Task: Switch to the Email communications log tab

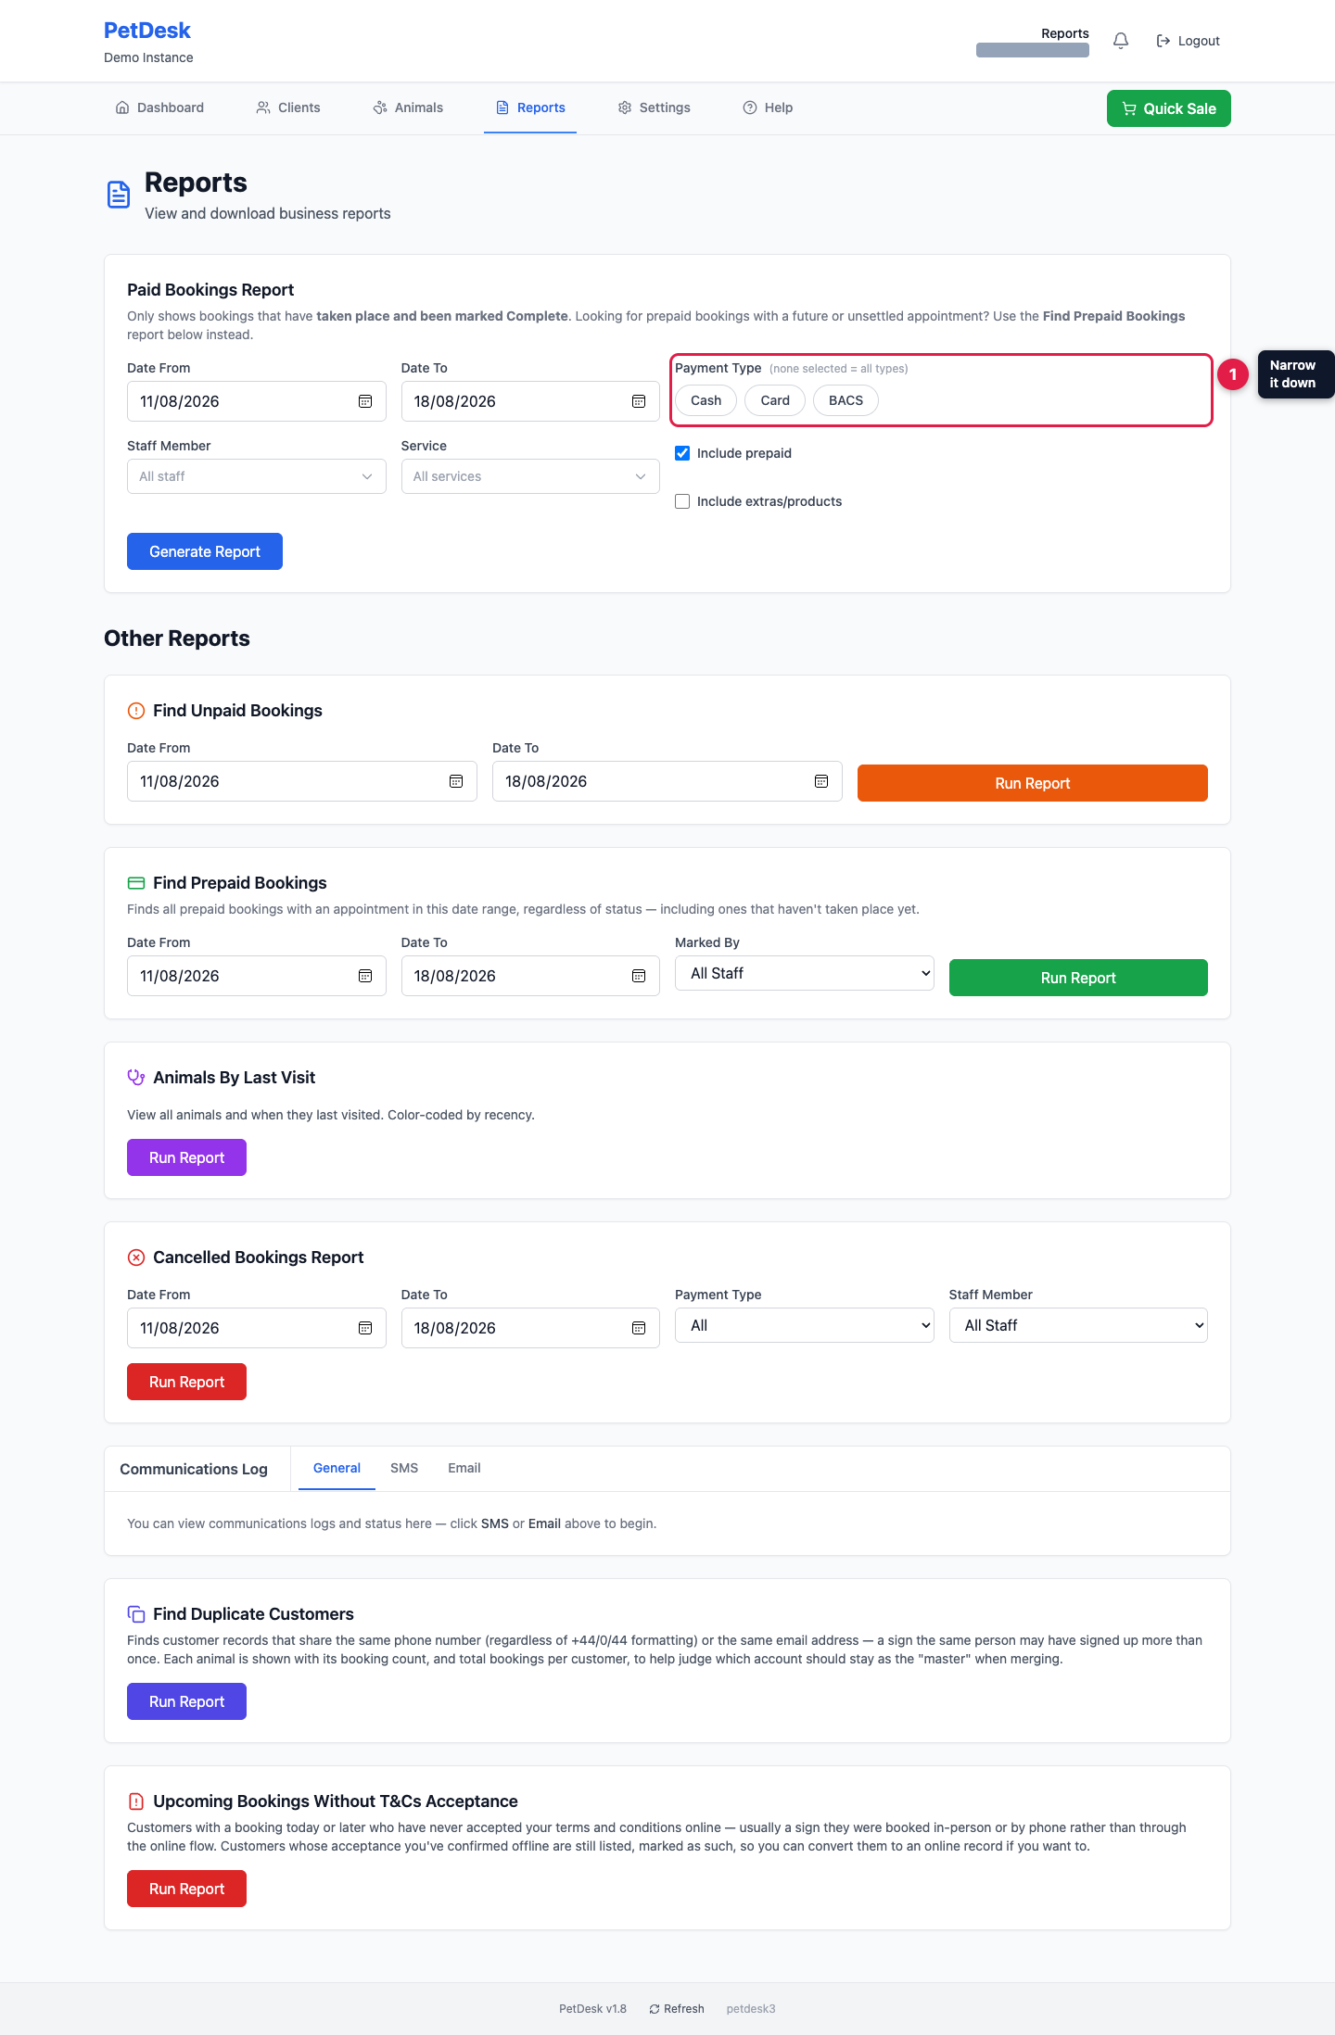Action: 464,1468
